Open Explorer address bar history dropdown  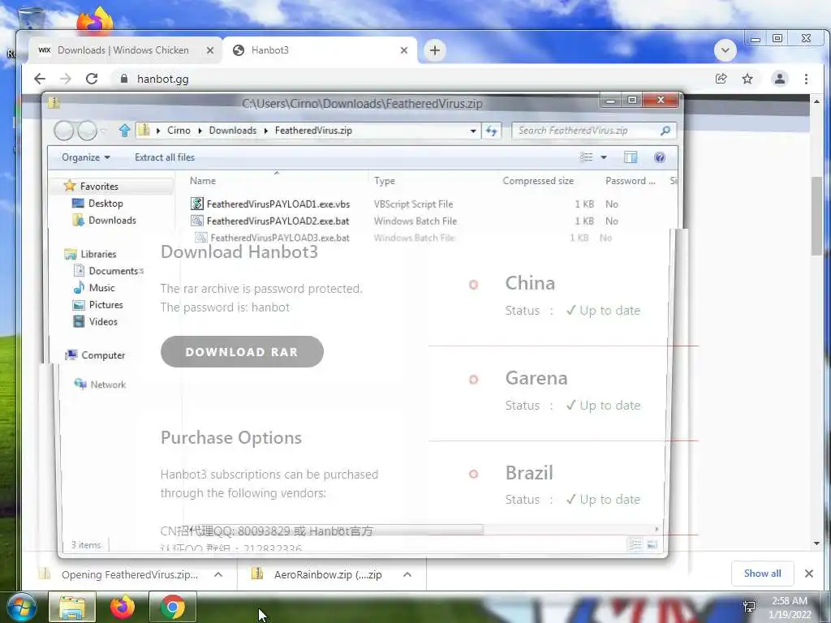point(473,131)
